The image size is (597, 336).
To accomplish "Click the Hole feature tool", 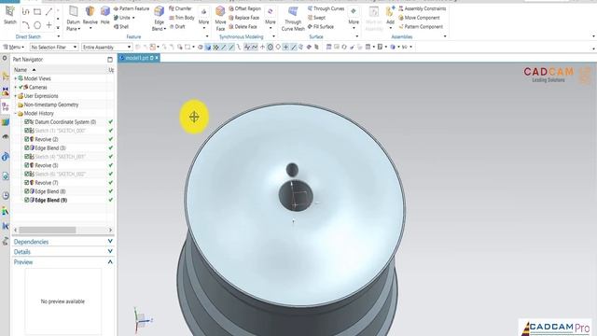I will (x=105, y=15).
